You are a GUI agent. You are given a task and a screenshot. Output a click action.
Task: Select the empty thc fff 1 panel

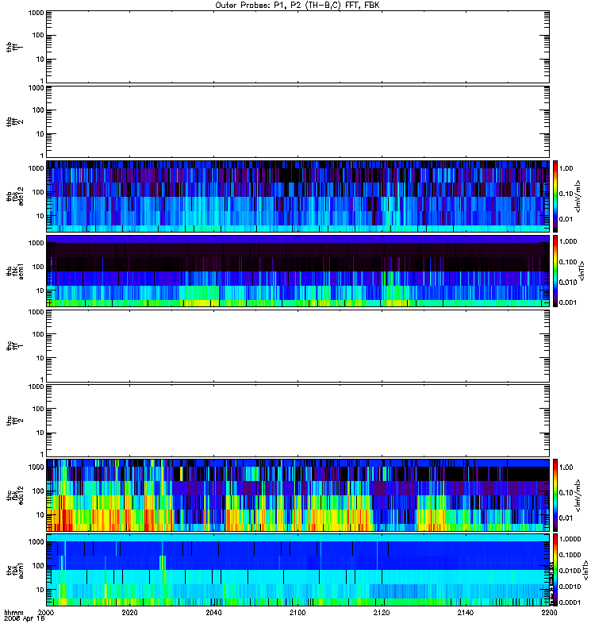click(298, 346)
